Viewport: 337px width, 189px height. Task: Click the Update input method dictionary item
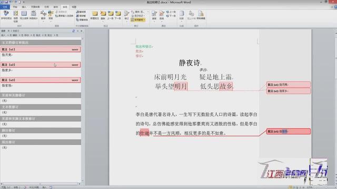pyautogui.click(x=64, y=16)
